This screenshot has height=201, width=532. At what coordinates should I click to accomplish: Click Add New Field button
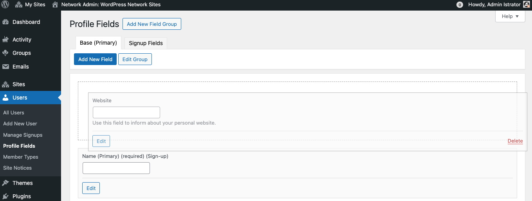pyautogui.click(x=95, y=59)
